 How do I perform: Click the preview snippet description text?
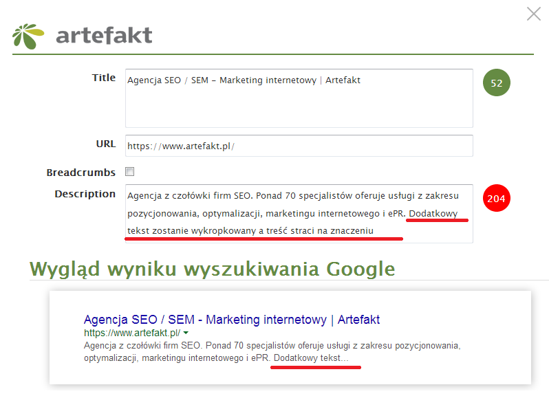272,351
